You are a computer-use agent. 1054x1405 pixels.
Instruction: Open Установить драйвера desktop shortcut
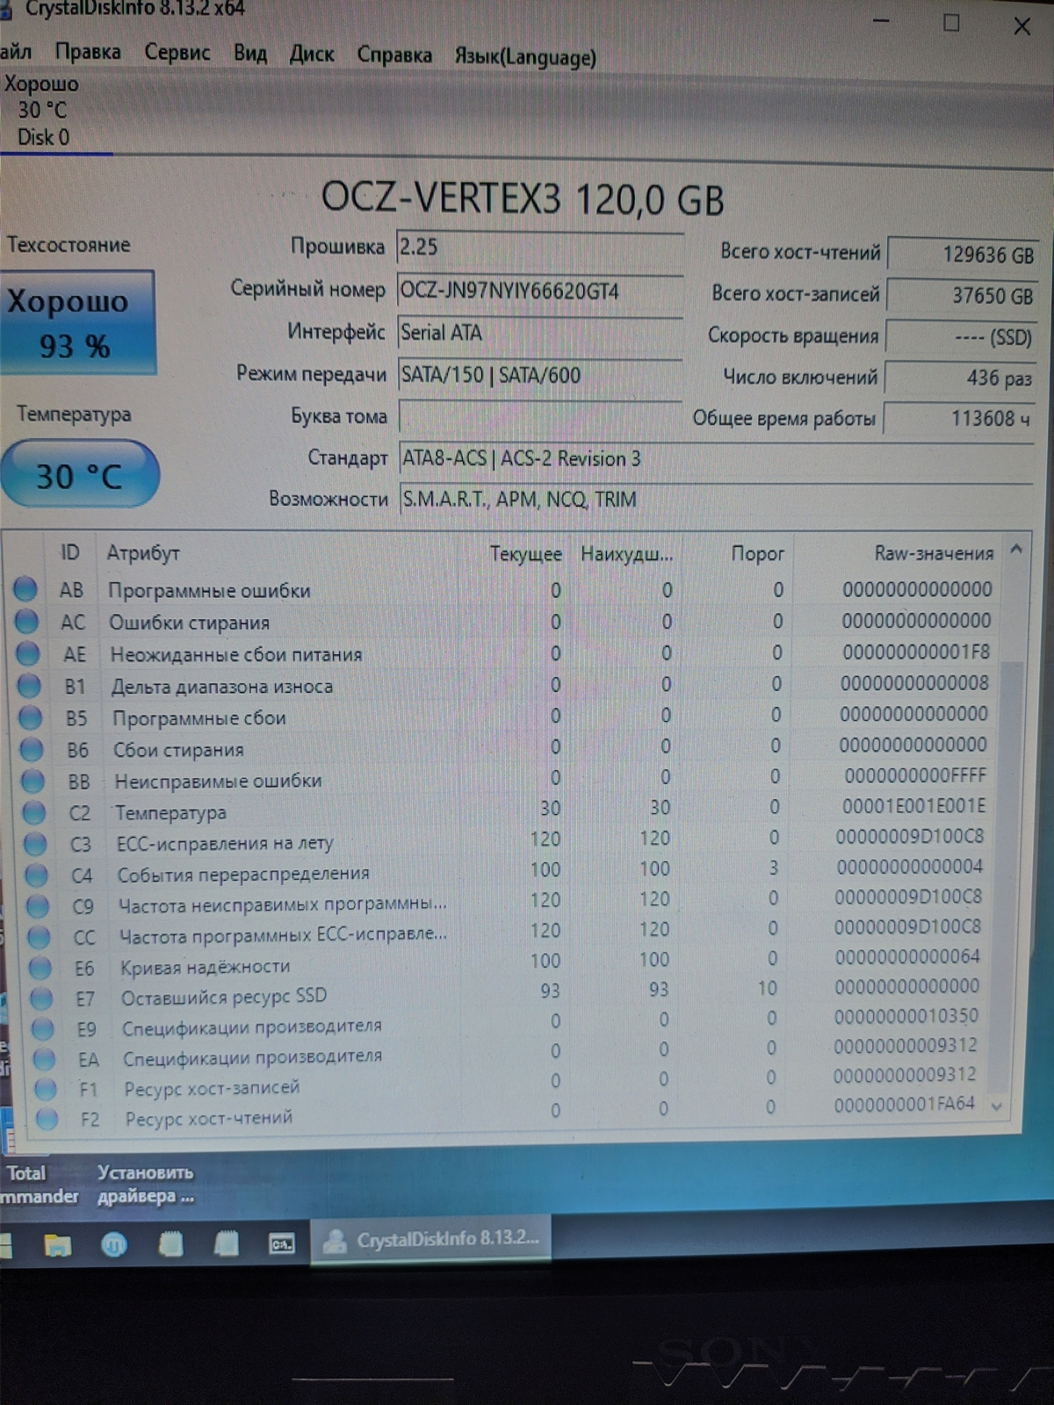146,1184
